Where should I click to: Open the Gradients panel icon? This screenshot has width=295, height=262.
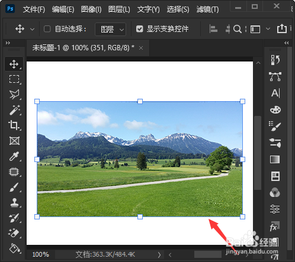tap(275, 159)
